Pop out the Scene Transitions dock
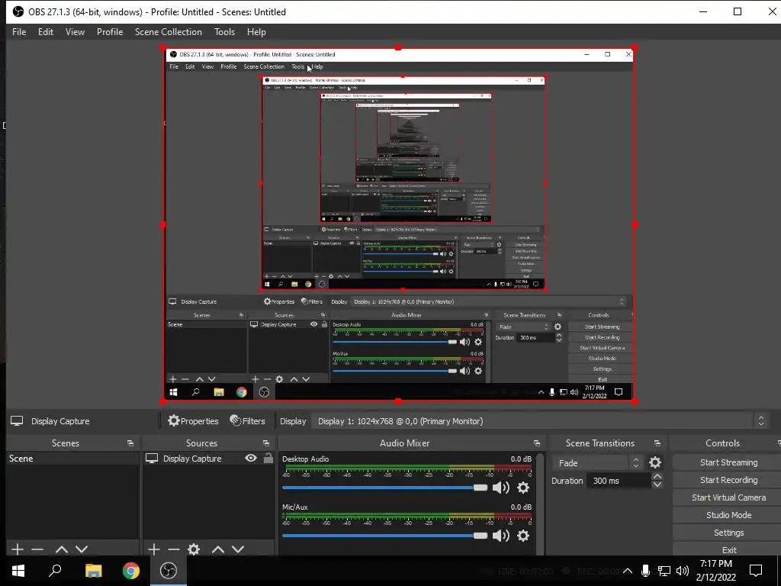The image size is (781, 586). click(x=657, y=443)
